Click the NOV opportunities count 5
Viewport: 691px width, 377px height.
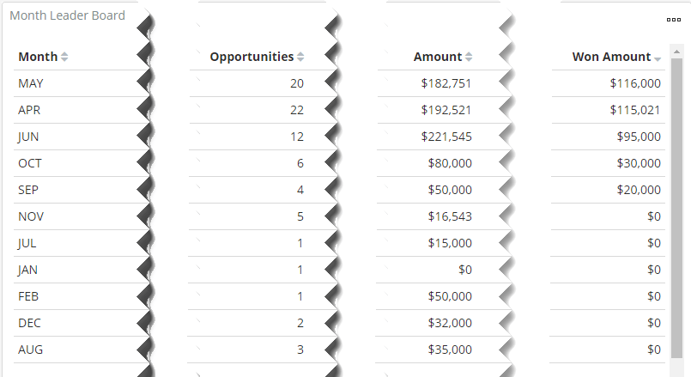300,216
